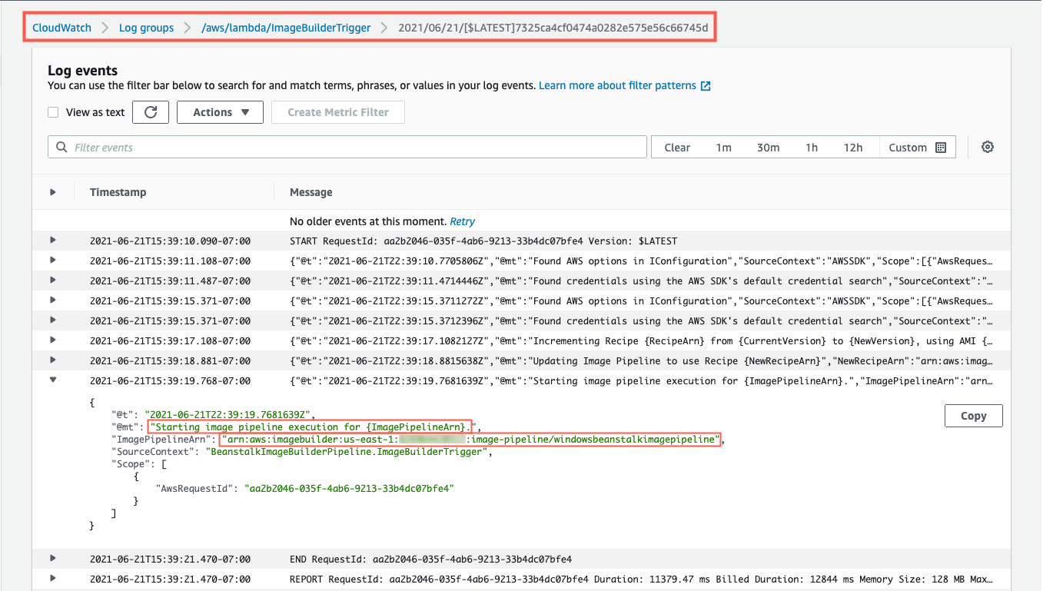
Task: Click the Clear button in the filter bar
Action: pyautogui.click(x=677, y=147)
